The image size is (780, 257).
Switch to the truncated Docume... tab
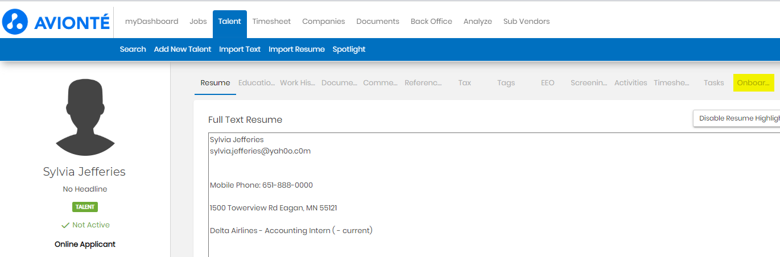(x=339, y=83)
